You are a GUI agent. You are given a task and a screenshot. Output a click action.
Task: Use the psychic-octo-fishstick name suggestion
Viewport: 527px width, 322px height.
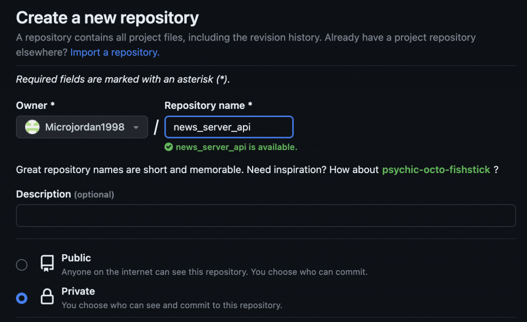[436, 169]
